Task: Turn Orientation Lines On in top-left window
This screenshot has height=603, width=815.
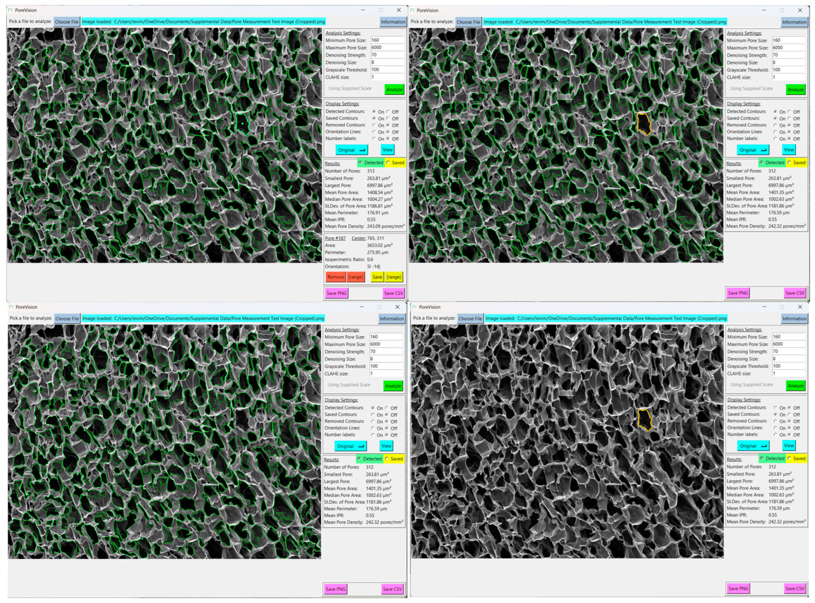Action: [x=374, y=132]
